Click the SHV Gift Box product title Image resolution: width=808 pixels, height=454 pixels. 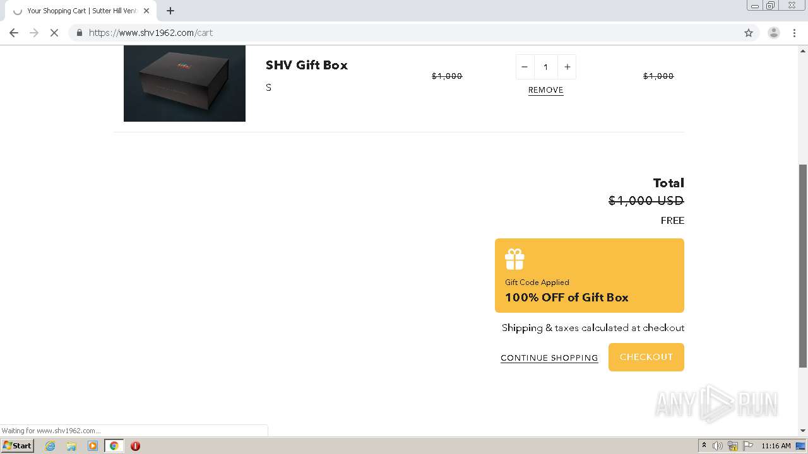[x=306, y=65]
